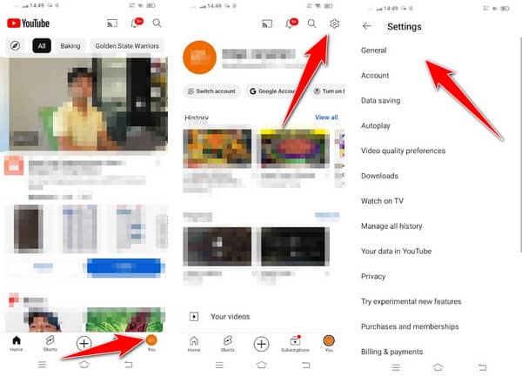Open the Data saving settings
Screen dimensions: 522x376
coord(380,101)
